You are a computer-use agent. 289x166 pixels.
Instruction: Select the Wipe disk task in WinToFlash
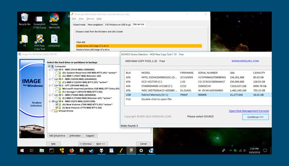click(139, 42)
